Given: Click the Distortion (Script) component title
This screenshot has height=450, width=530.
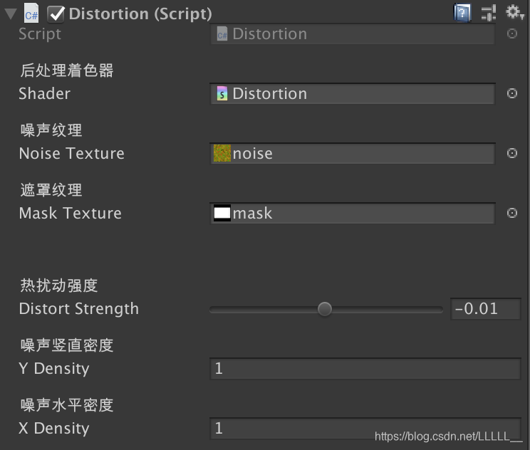Looking at the screenshot, I should [140, 14].
